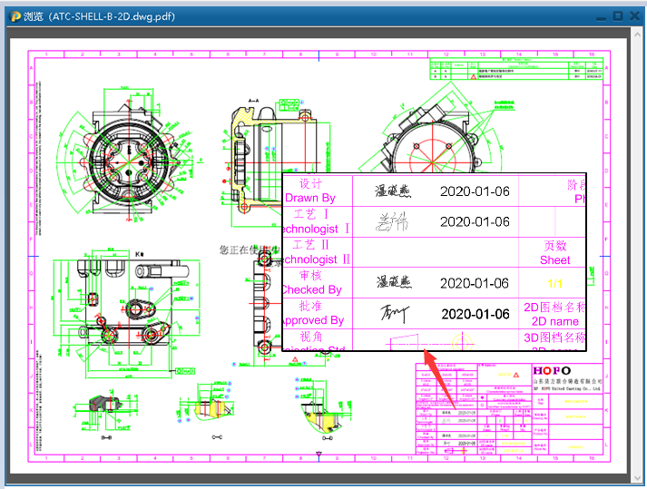Close the ATC-SHELL-B-2D.dwg.pdf preview window

click(x=633, y=15)
